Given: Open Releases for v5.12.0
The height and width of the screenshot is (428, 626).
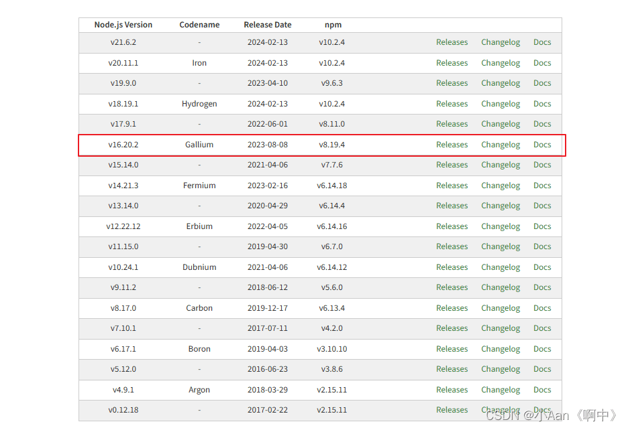Looking at the screenshot, I should [x=452, y=370].
